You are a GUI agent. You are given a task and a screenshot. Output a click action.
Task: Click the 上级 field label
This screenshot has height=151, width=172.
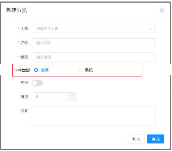tap(24, 28)
